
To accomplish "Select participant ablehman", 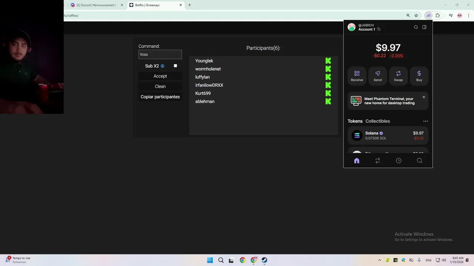I will [205, 101].
